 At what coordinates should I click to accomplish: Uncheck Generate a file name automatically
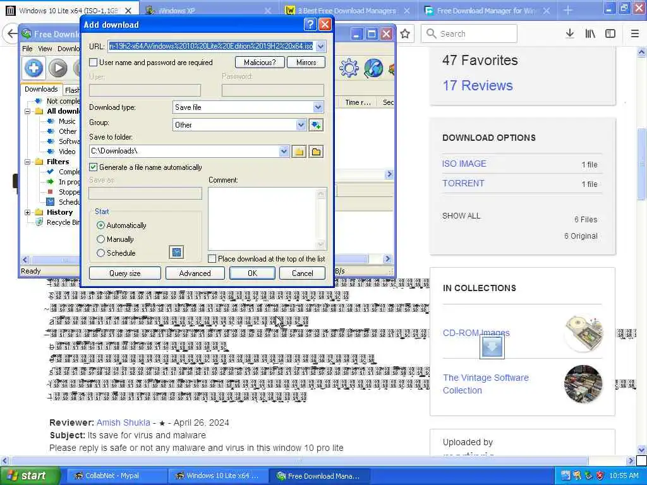(94, 167)
